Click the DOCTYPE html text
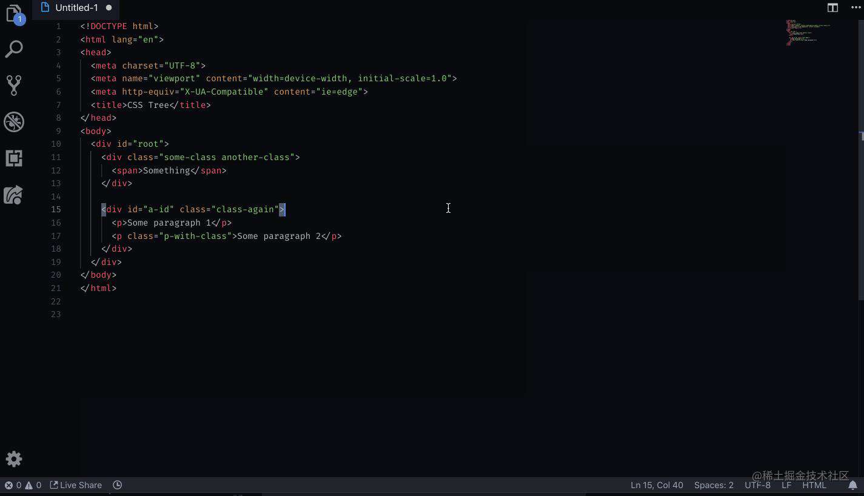Image resolution: width=864 pixels, height=496 pixels. coord(122,26)
